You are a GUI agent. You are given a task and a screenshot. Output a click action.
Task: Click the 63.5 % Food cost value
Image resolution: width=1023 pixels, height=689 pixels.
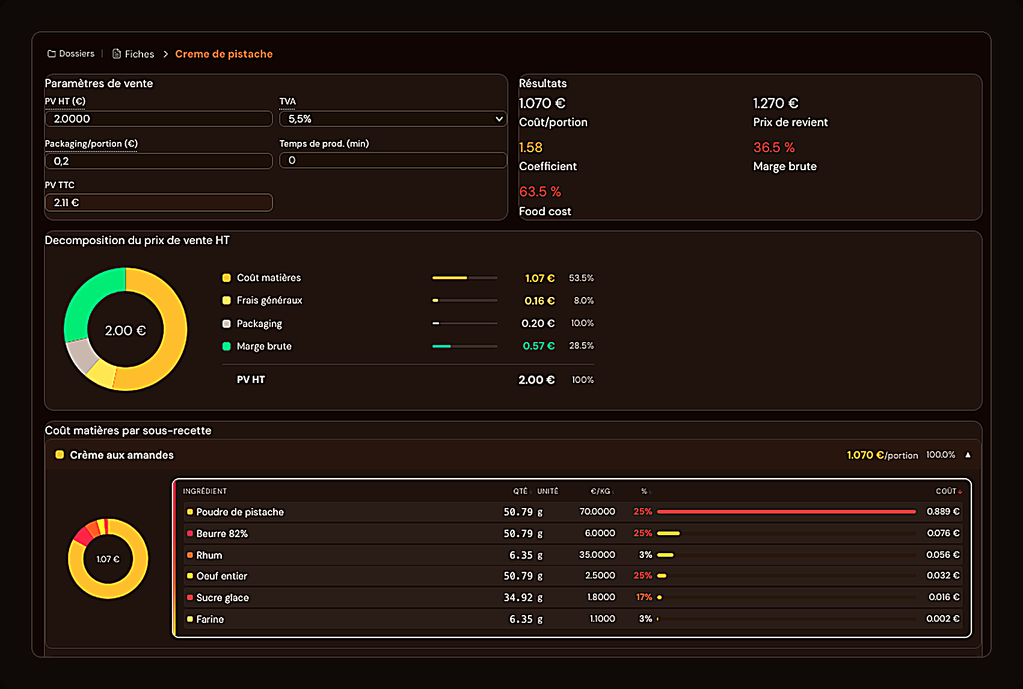[540, 192]
